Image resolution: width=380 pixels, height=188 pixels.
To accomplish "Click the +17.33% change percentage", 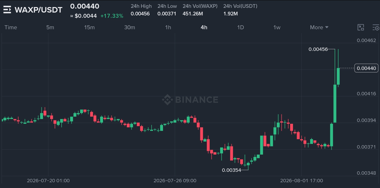I will click(112, 16).
